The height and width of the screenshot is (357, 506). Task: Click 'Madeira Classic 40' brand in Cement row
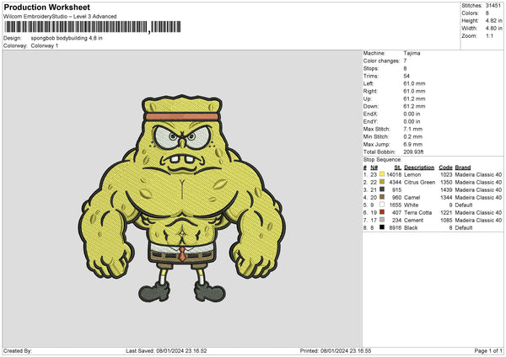(478, 221)
